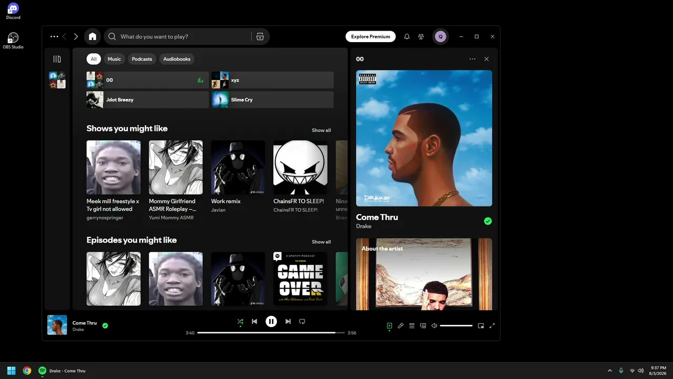Viewport: 673px width, 379px height.
Task: Open the Game Over episode thumbnail
Action: pos(300,278)
